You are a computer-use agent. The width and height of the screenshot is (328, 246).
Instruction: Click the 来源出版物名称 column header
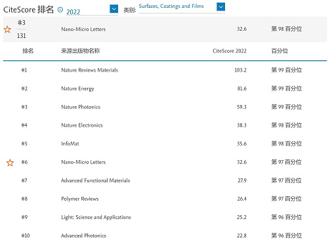[x=80, y=51]
